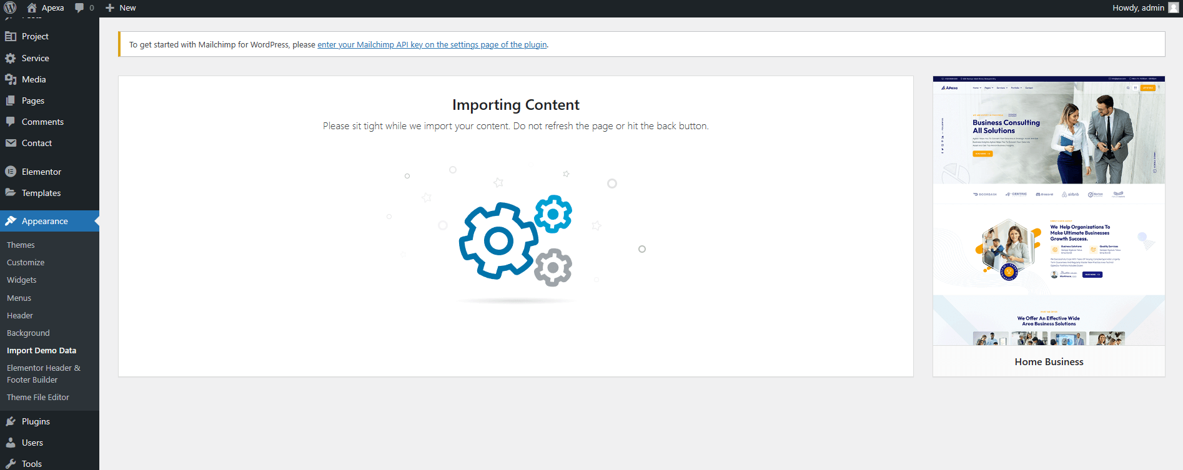
Task: Go to Widgets submenu
Action: click(x=22, y=280)
